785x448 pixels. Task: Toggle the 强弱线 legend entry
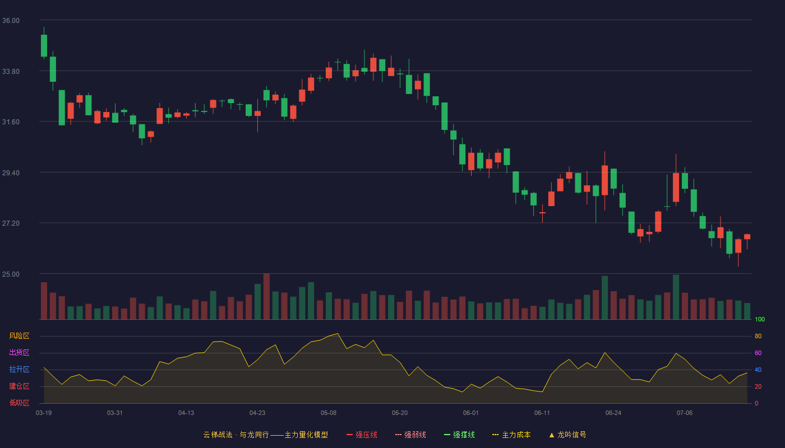(410, 435)
